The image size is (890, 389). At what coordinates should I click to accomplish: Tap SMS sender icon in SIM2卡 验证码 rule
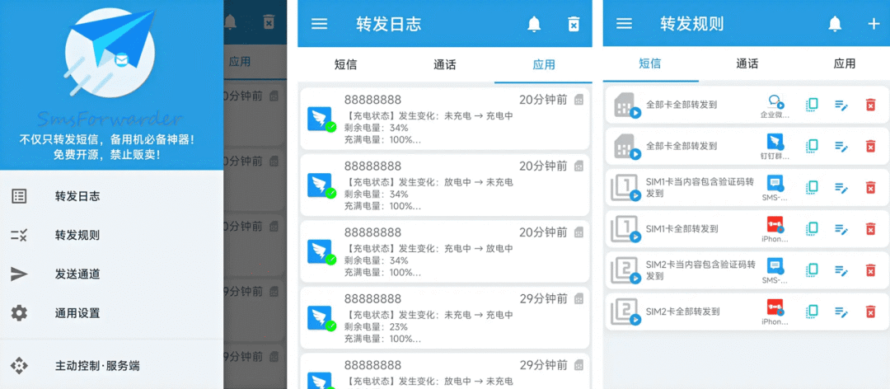click(x=775, y=266)
